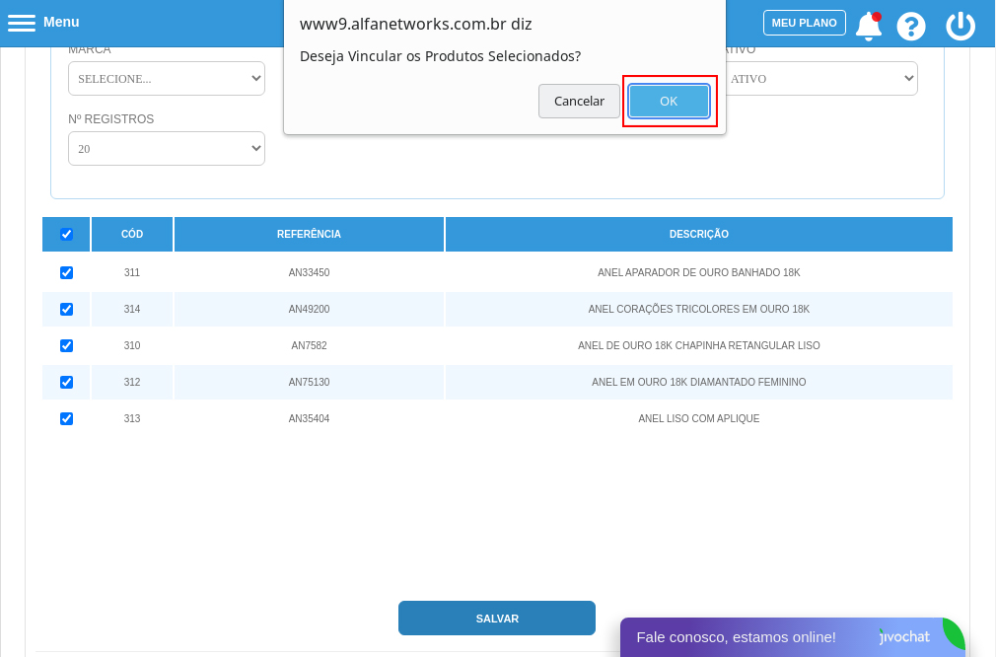Uncheck product 311 AN33450
This screenshot has width=996, height=657.
(66, 272)
